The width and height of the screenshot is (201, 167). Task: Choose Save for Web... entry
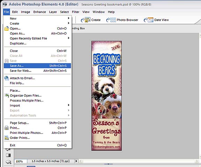37,71
